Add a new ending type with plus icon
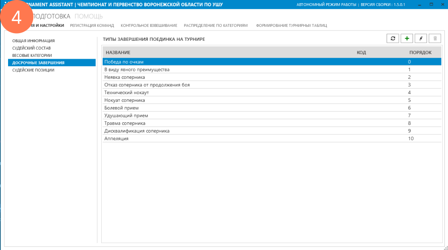Image resolution: width=448 pixels, height=250 pixels. pos(407,38)
